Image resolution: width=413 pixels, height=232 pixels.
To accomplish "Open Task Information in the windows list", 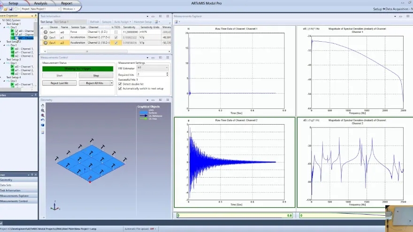I will 19,190.
